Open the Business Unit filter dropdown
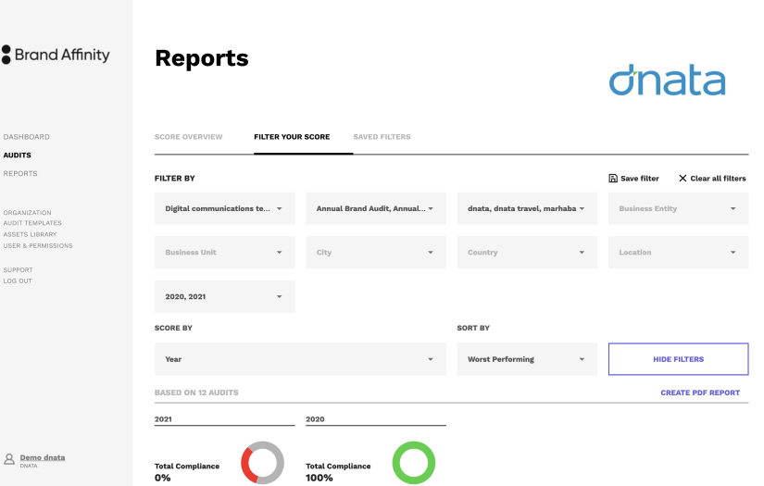The width and height of the screenshot is (764, 486). pyautogui.click(x=225, y=252)
